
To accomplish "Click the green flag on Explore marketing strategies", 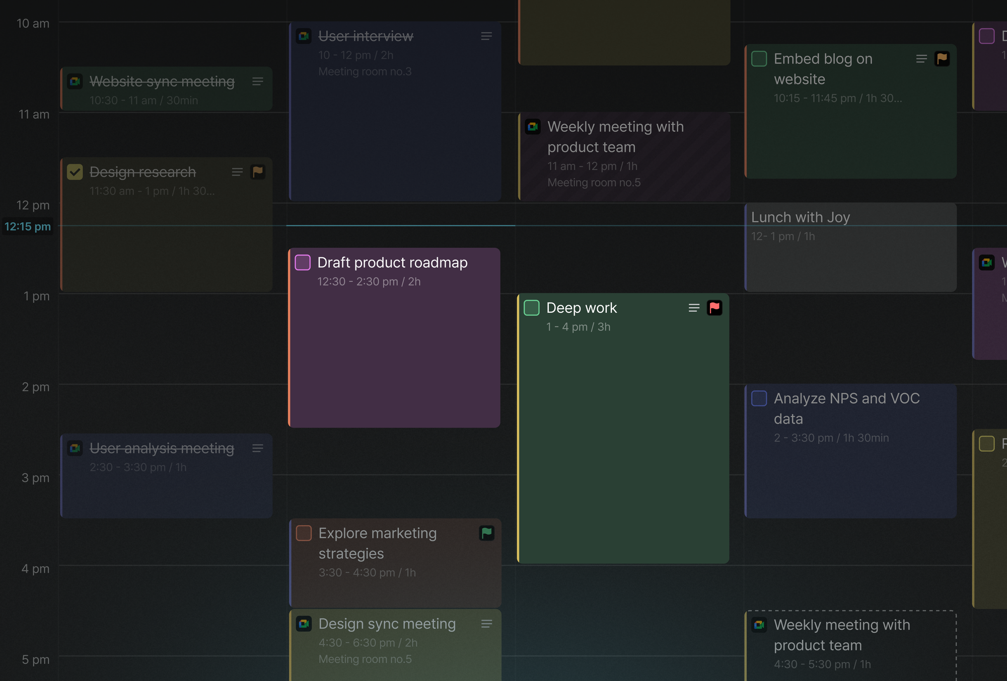I will [x=486, y=533].
